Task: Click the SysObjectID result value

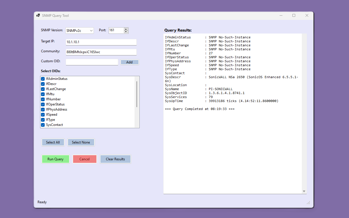Action: pos(227,93)
